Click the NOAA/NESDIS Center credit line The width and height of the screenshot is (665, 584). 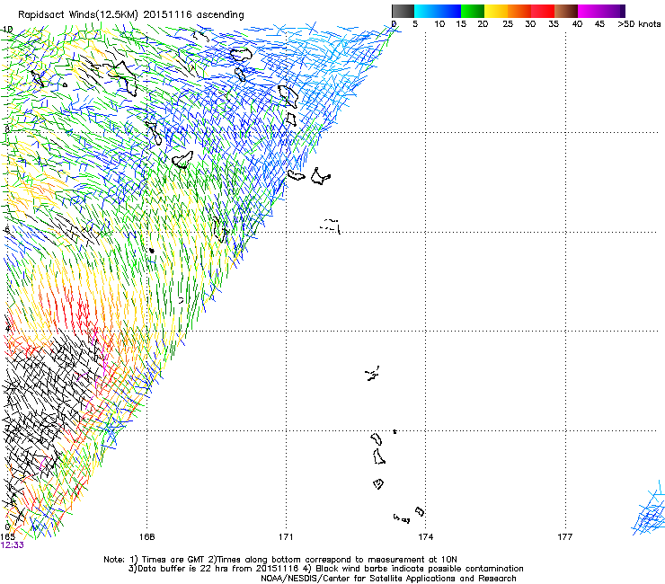388,579
